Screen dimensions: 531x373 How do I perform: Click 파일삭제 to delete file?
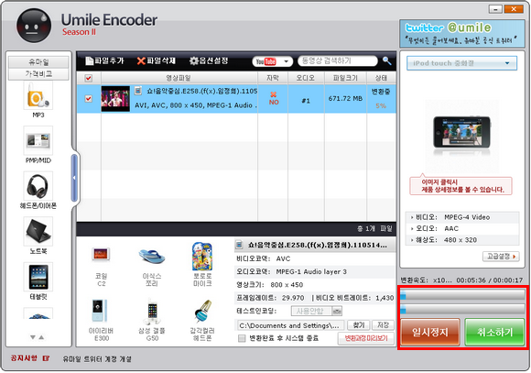click(x=157, y=61)
